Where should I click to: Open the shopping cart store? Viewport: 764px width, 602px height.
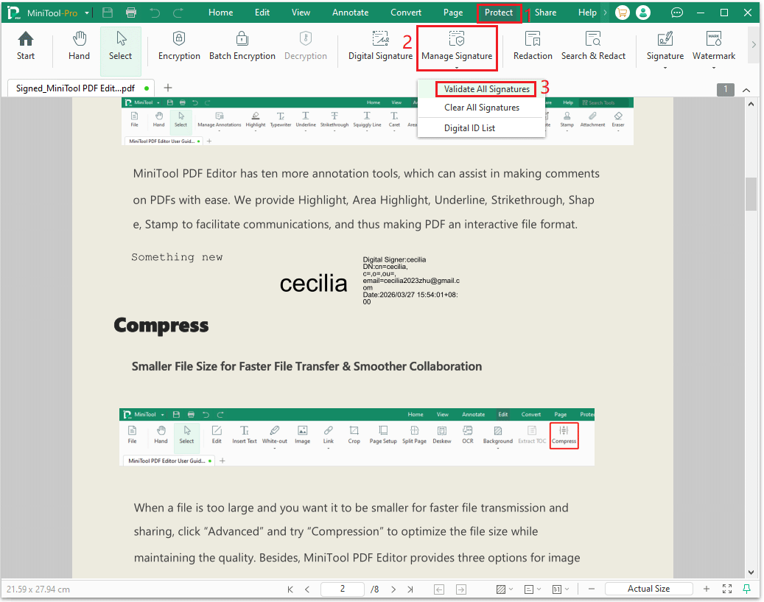pos(621,13)
